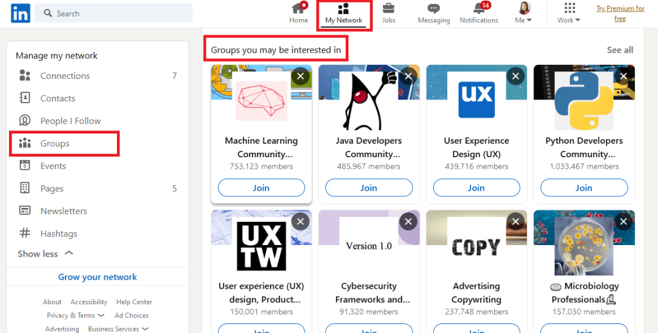Viewport: 658px width, 333px height.
Task: Click Microbiology petri dish thumbnail
Action: [x=584, y=246]
